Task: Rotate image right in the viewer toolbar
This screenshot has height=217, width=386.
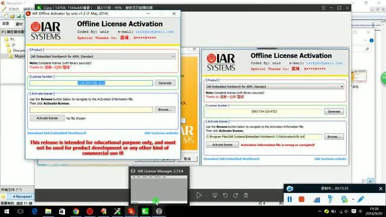Action: 236,195
